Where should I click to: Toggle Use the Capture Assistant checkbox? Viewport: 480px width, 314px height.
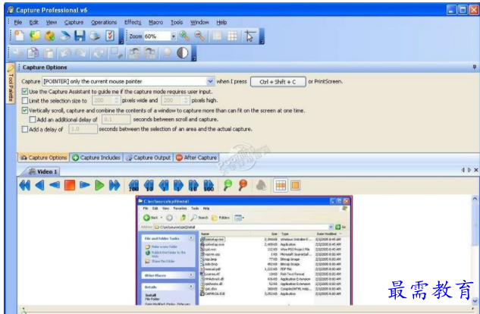click(25, 92)
